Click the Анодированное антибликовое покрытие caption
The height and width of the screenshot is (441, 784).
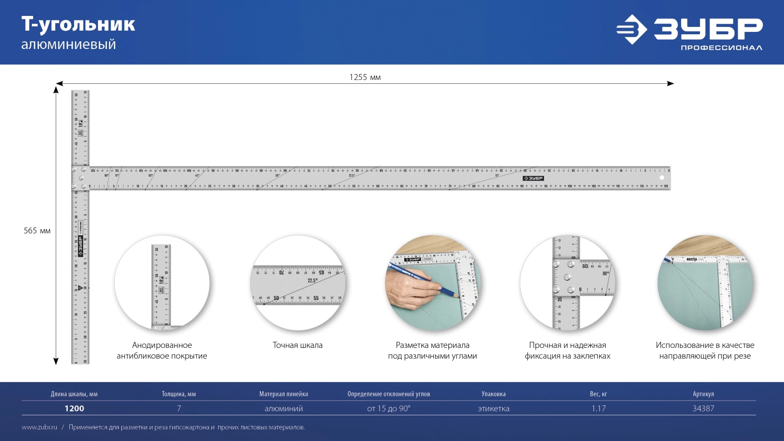tap(162, 350)
